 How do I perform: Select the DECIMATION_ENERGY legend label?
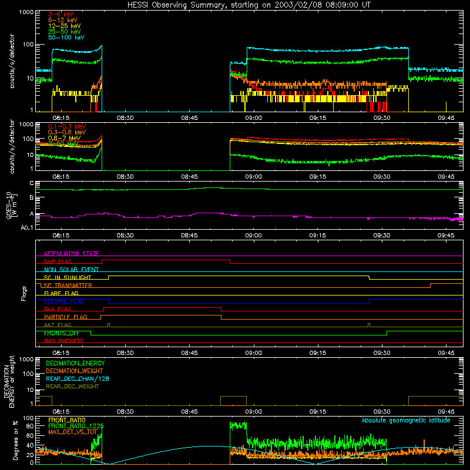pyautogui.click(x=75, y=363)
